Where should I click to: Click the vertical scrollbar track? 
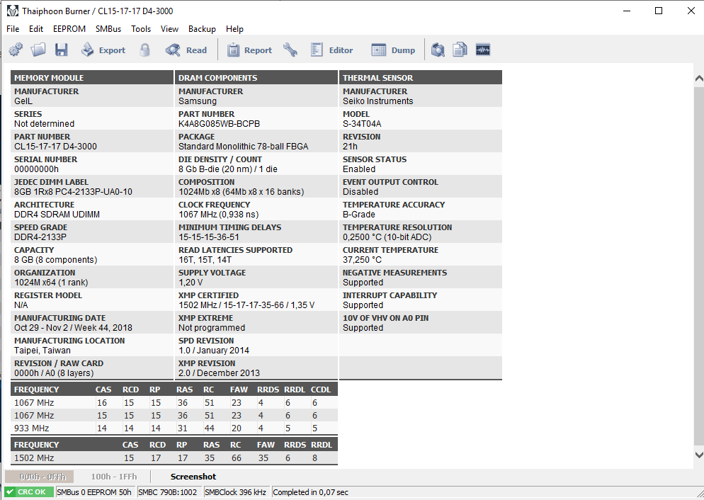(x=698, y=266)
